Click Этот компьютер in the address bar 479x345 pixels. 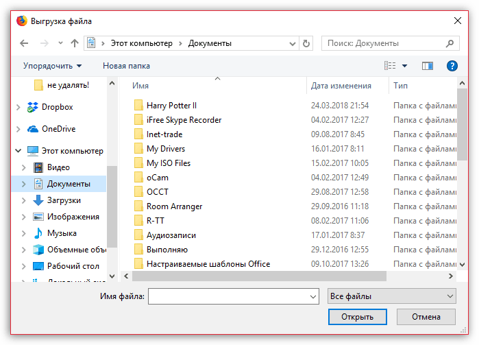point(141,43)
